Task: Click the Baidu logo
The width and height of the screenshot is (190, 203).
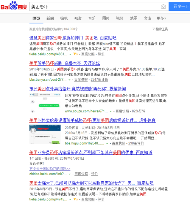Action: pyautogui.click(x=14, y=6)
